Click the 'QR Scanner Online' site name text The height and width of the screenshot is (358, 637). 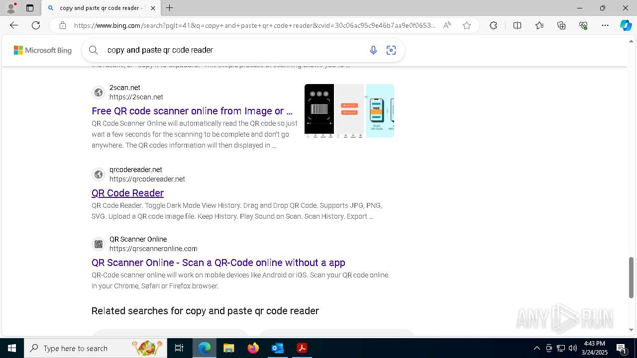pos(138,239)
